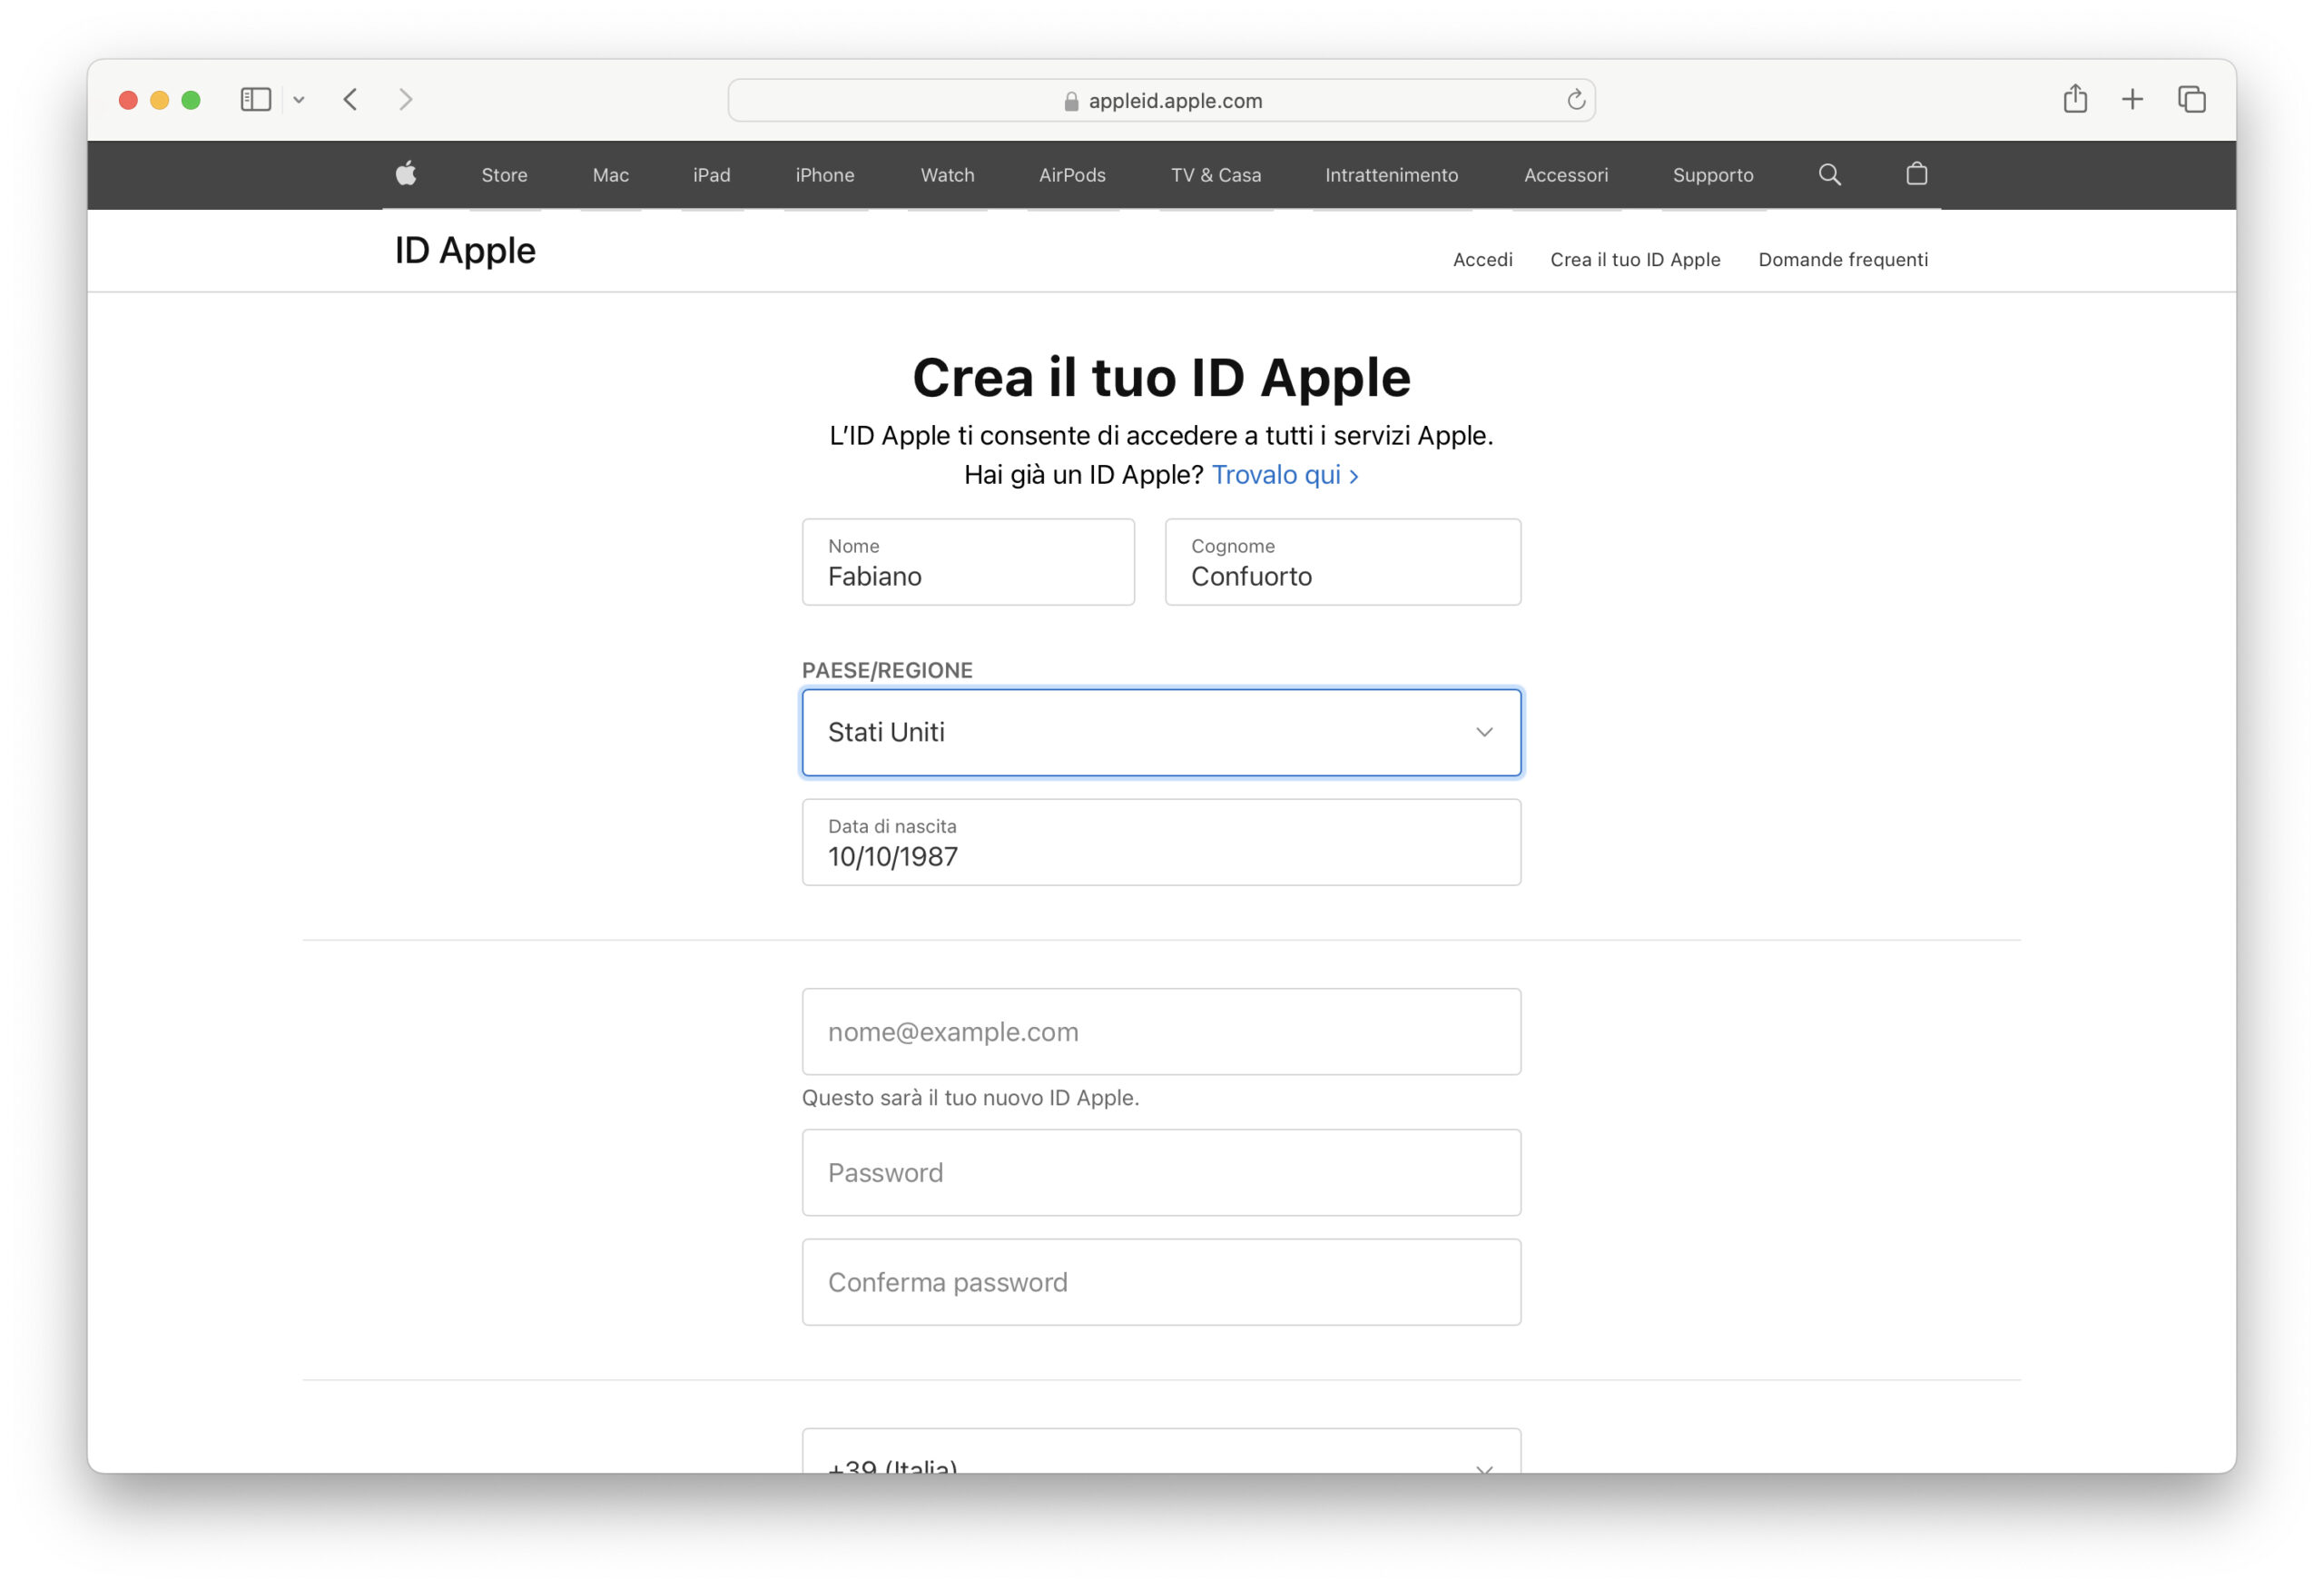
Task: Open the Watch menu item
Action: (947, 175)
